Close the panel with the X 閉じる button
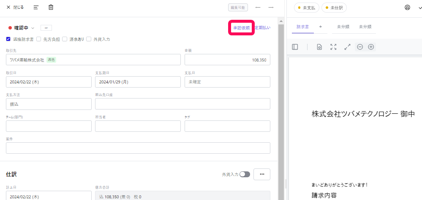This screenshot has height=200, width=422. click(15, 8)
